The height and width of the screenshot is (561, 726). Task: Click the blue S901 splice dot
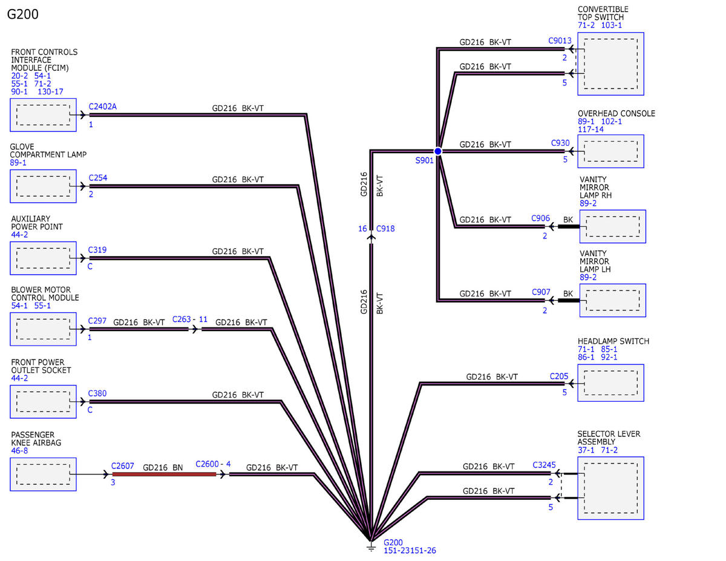pos(438,151)
